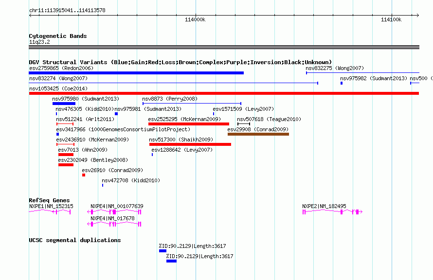The width and height of the screenshot is (433, 280).
Task: Click esv29908 (Conrad2009) label
Action: [258, 129]
